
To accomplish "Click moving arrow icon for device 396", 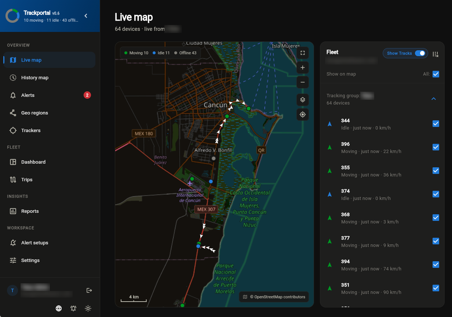I will 329,147.
